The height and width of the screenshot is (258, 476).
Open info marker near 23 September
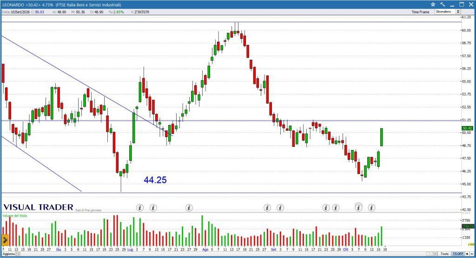click(326, 208)
